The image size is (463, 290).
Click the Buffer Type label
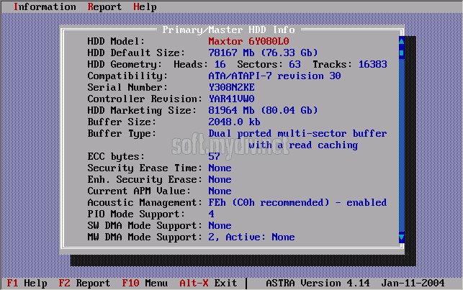click(x=122, y=133)
